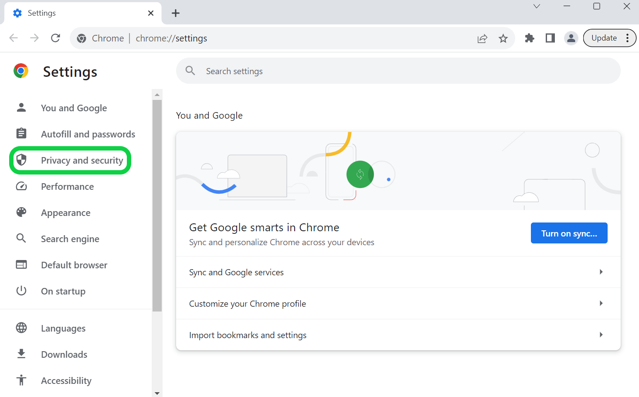Select Search engine in the sidebar
The width and height of the screenshot is (639, 397).
pyautogui.click(x=70, y=239)
